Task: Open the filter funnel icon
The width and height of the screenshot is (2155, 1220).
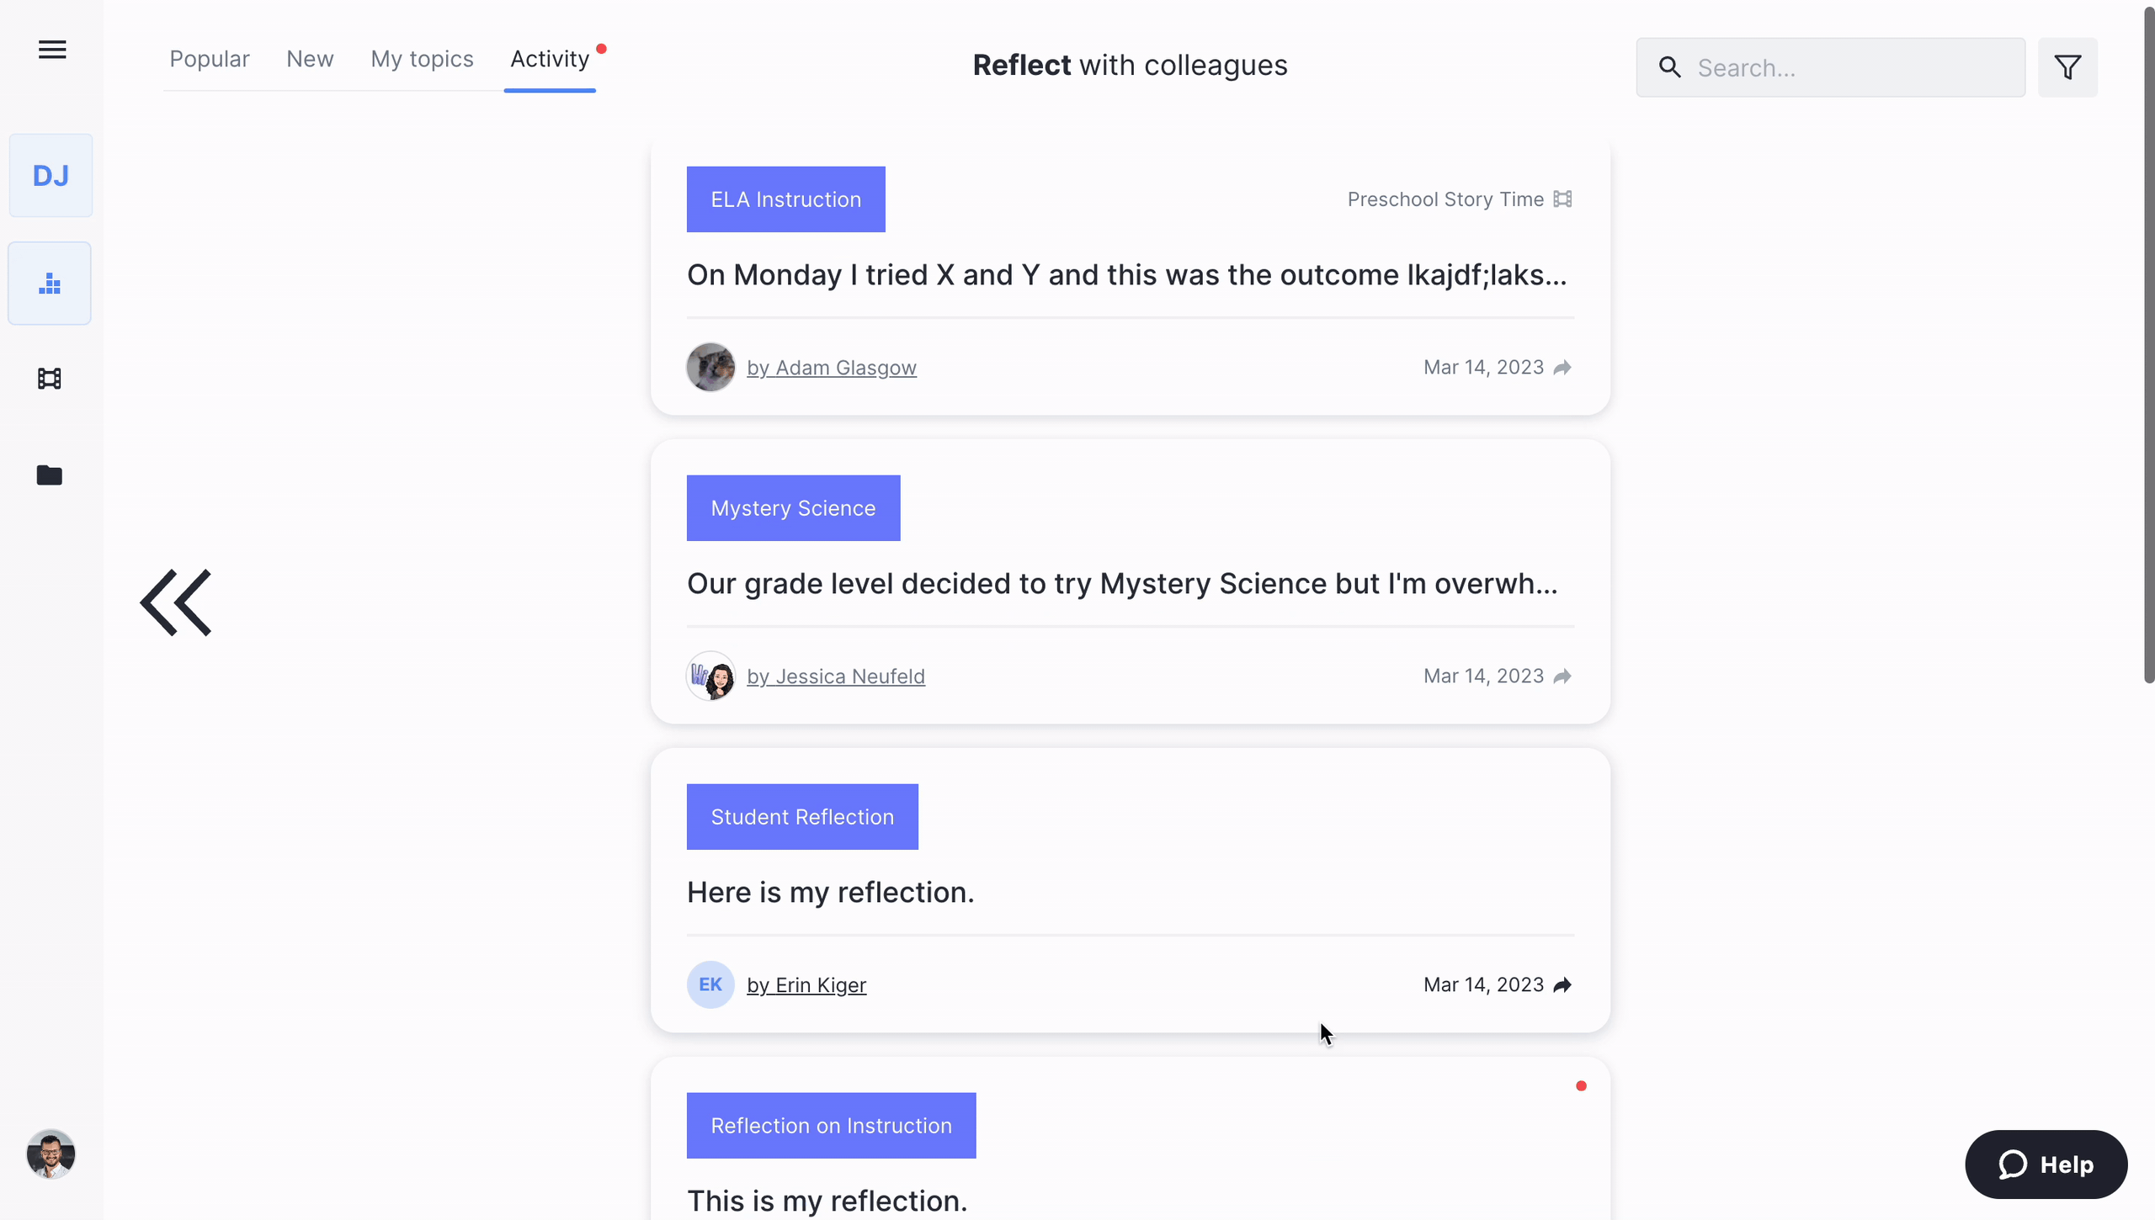Action: [x=2067, y=67]
